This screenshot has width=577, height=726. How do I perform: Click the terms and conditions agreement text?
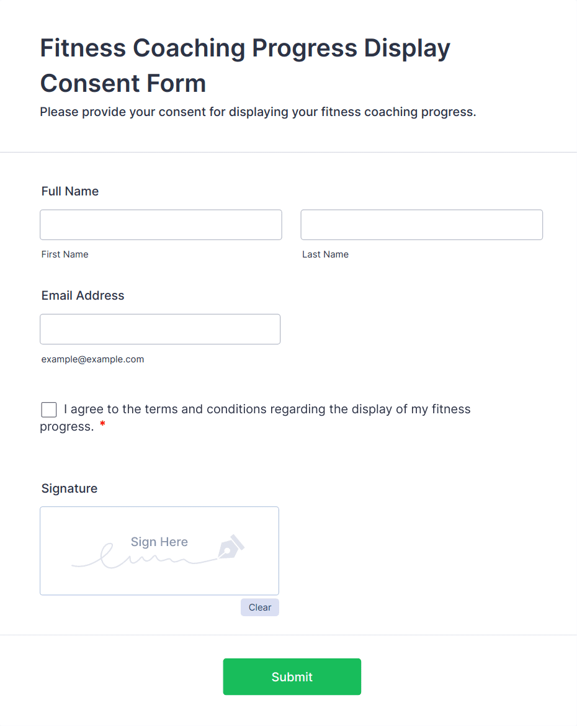tap(267, 410)
